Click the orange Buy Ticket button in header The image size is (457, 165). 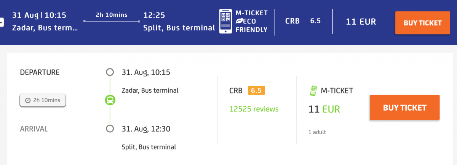coord(422,23)
